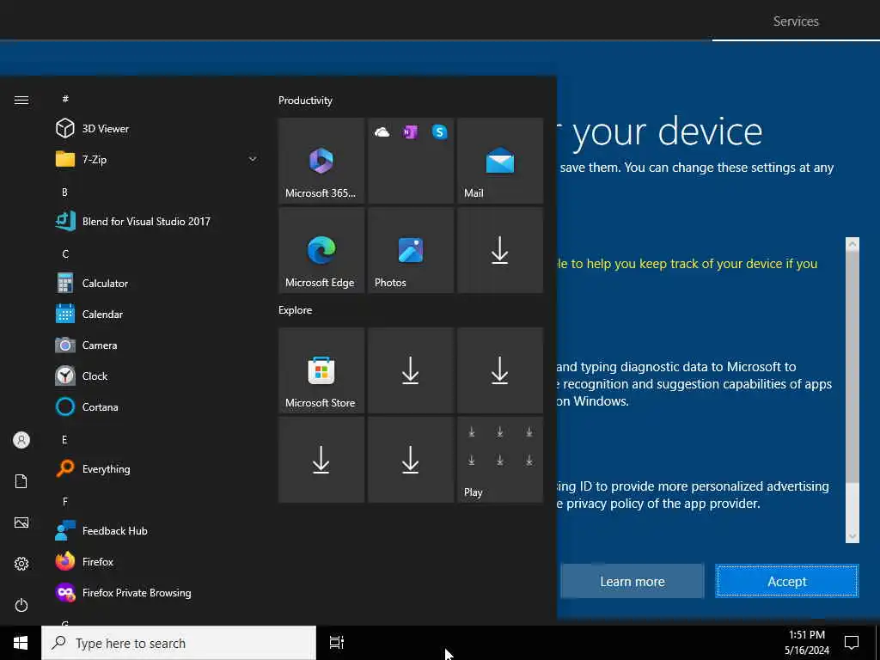Open Documents from the Start sidebar
The image size is (880, 660).
click(21, 481)
